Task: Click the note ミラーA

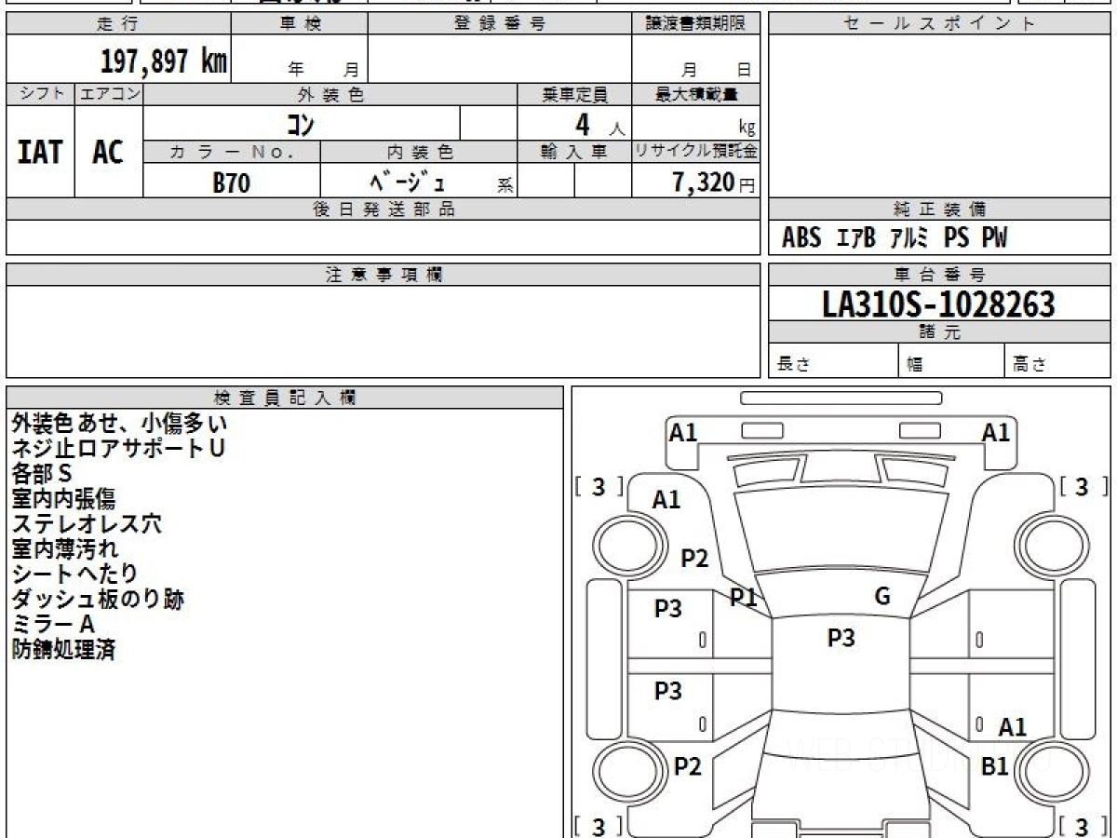Action: point(54,625)
